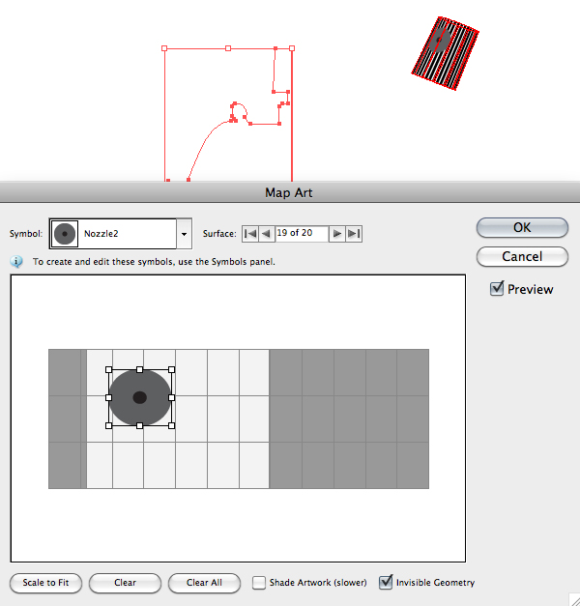The width and height of the screenshot is (580, 606).
Task: Jump to the last surface
Action: pyautogui.click(x=354, y=233)
